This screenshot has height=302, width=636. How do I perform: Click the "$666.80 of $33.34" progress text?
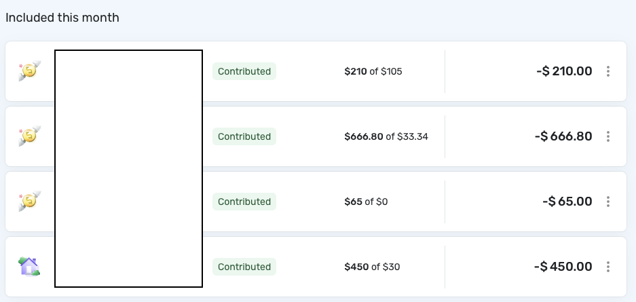pyautogui.click(x=386, y=136)
